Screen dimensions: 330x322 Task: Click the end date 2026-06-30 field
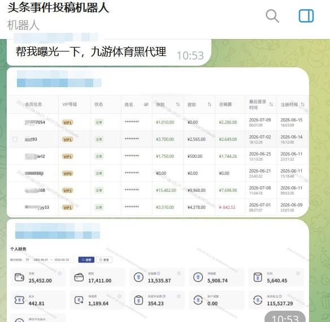coord(62,260)
